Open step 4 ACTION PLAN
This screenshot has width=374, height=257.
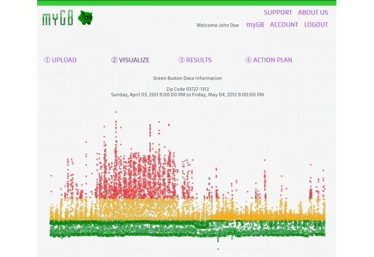(269, 60)
